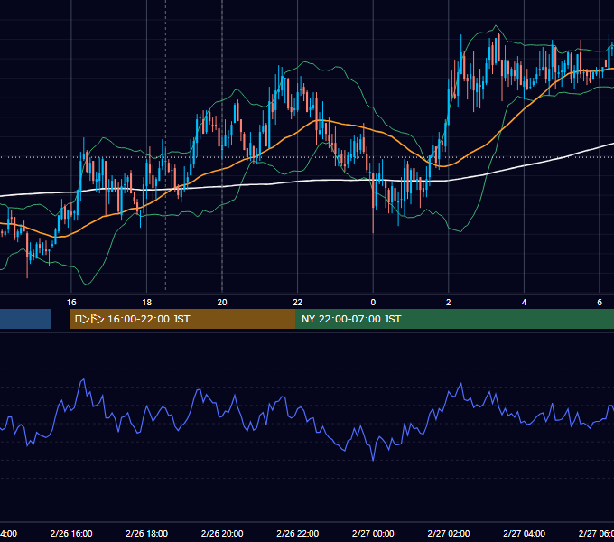Select the NY 22:00-07:00 JST session bar
The image size is (614, 542).
pos(454,319)
